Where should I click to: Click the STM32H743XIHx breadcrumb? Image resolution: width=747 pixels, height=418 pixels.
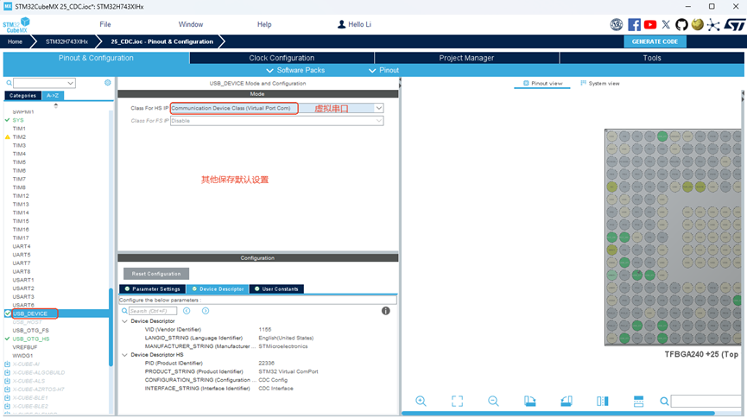click(x=66, y=42)
